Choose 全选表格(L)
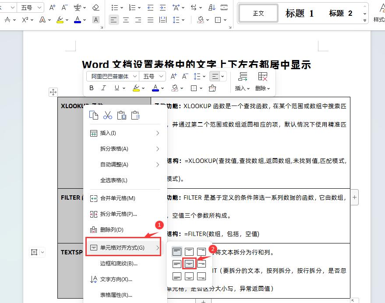This screenshot has height=303, width=385. coord(125,180)
